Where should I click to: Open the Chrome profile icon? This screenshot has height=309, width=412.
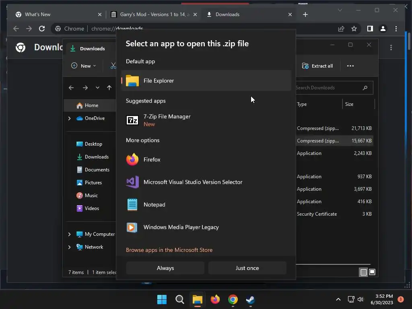(x=383, y=29)
